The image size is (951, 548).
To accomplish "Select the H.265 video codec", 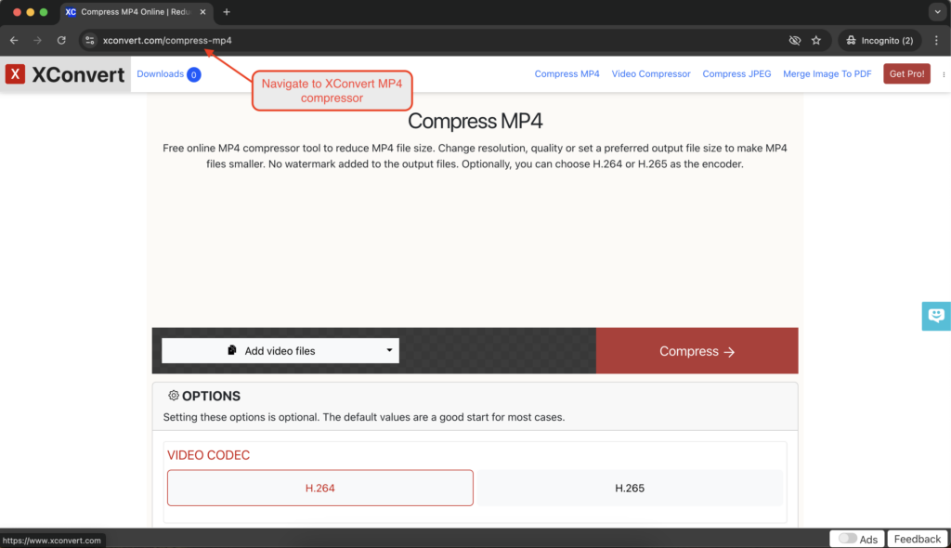I will pyautogui.click(x=630, y=488).
